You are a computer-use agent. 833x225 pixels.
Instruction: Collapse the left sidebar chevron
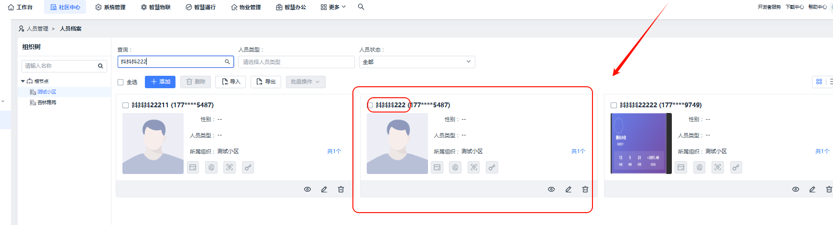pyautogui.click(x=3, y=102)
